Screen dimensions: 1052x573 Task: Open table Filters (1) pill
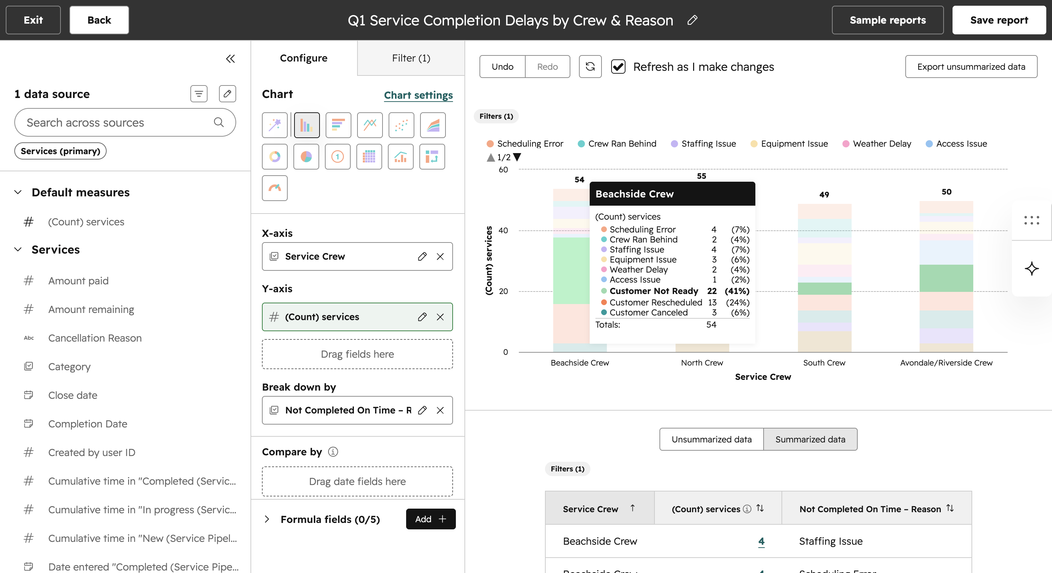pyautogui.click(x=568, y=469)
